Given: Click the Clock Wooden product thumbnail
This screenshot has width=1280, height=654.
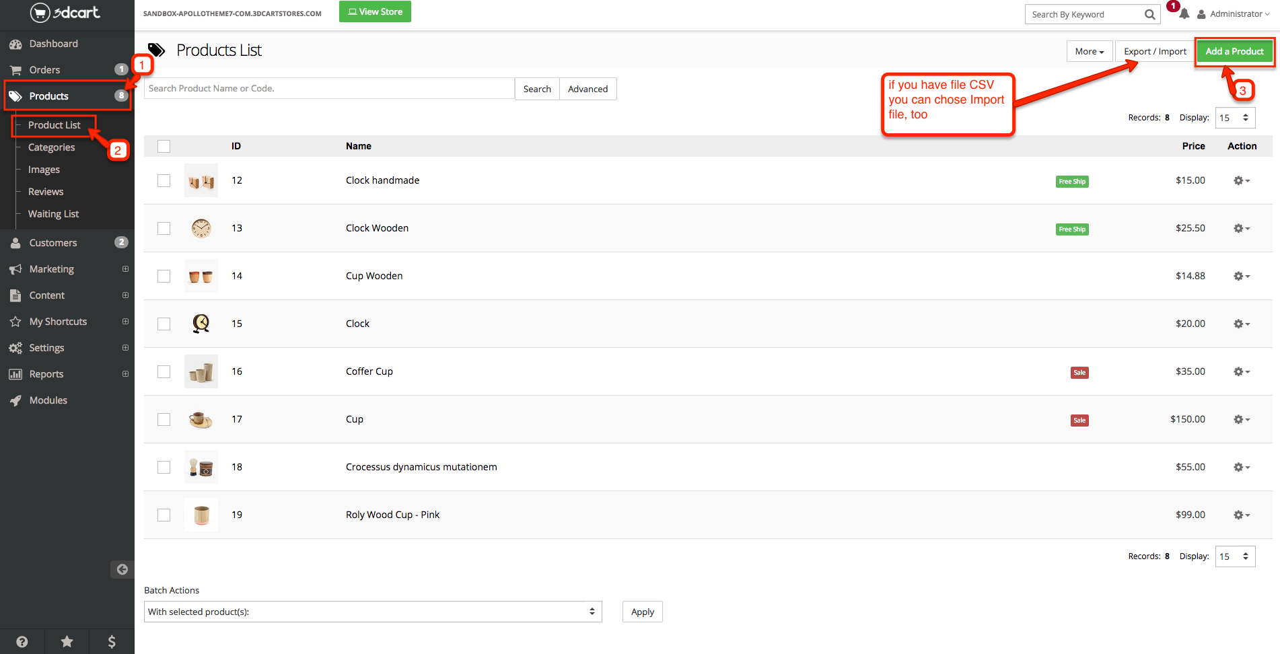Looking at the screenshot, I should point(201,228).
